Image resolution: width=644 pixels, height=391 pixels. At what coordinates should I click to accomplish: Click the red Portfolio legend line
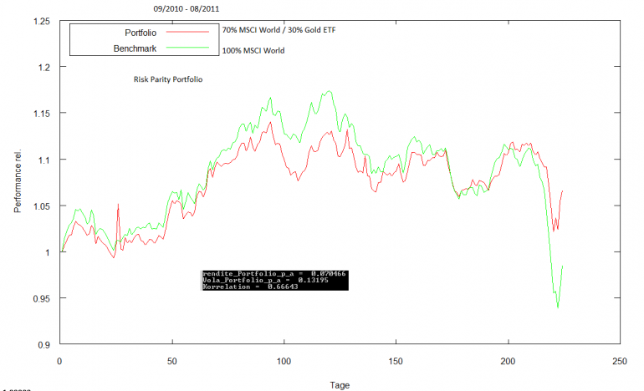click(187, 32)
